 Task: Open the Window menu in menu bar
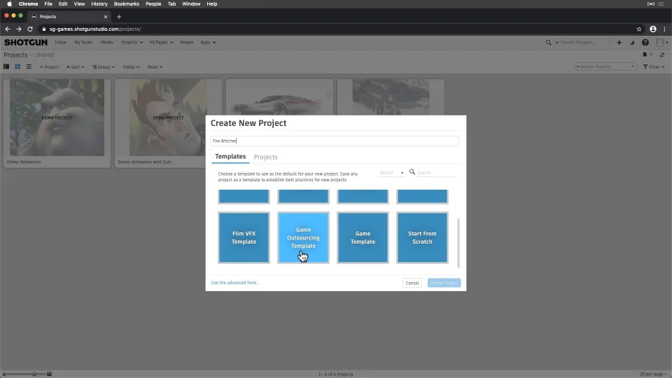(191, 4)
